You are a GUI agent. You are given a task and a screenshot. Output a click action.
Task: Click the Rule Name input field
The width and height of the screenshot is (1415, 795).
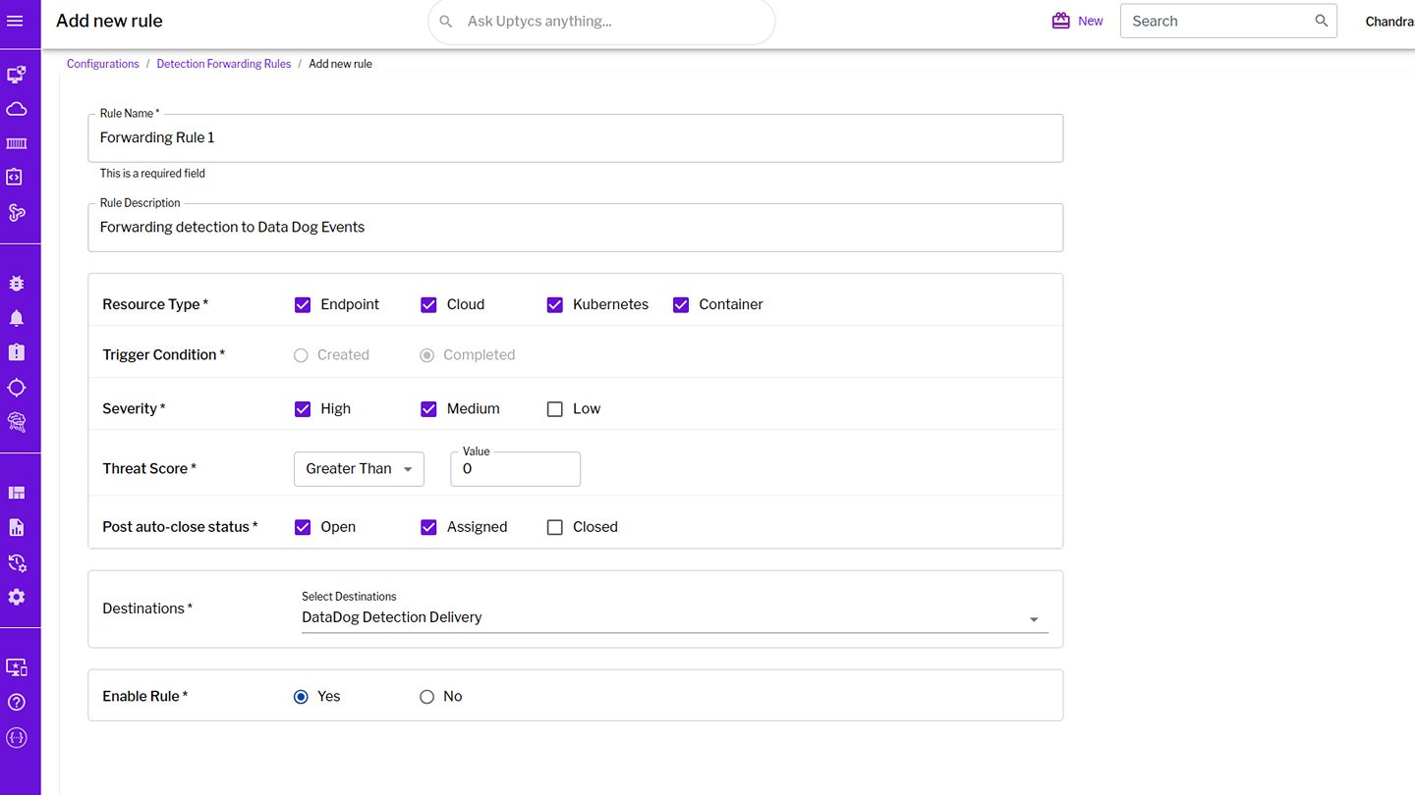tap(575, 138)
